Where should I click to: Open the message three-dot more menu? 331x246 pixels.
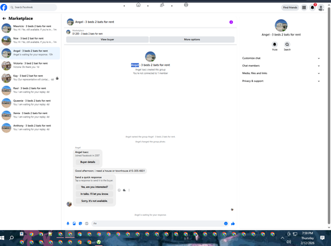click(129, 190)
